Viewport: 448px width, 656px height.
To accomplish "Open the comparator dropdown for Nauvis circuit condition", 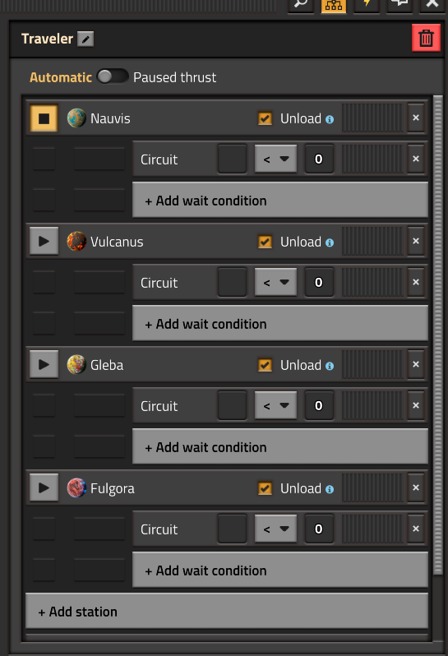I will pyautogui.click(x=275, y=159).
